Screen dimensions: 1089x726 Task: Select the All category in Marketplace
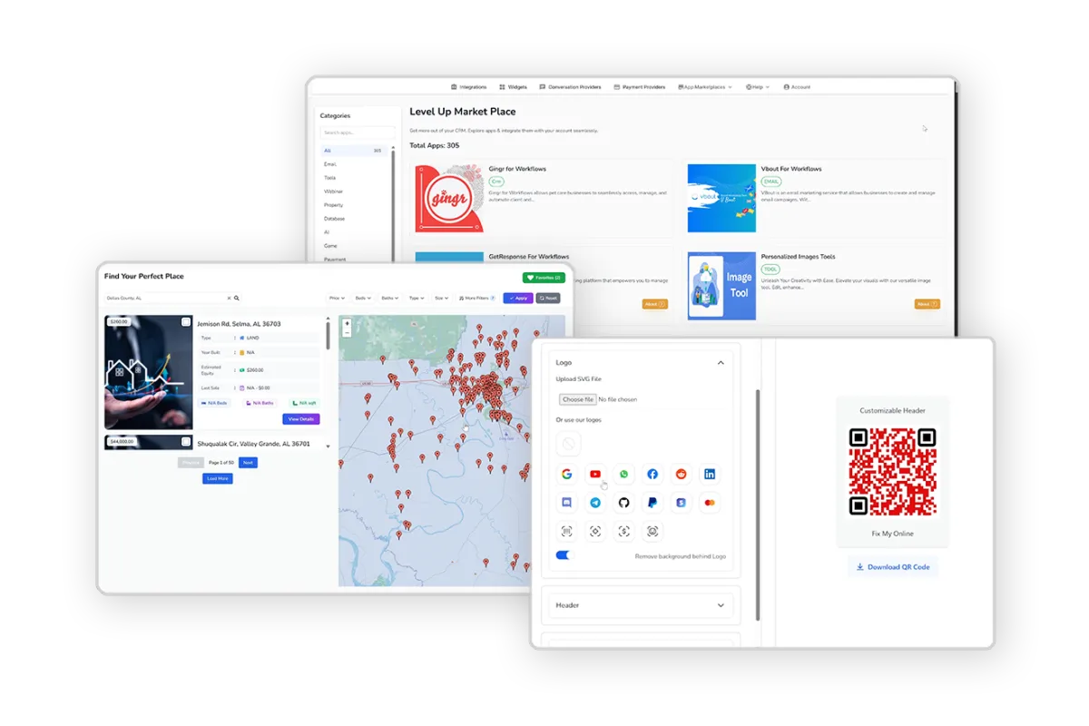pos(353,151)
